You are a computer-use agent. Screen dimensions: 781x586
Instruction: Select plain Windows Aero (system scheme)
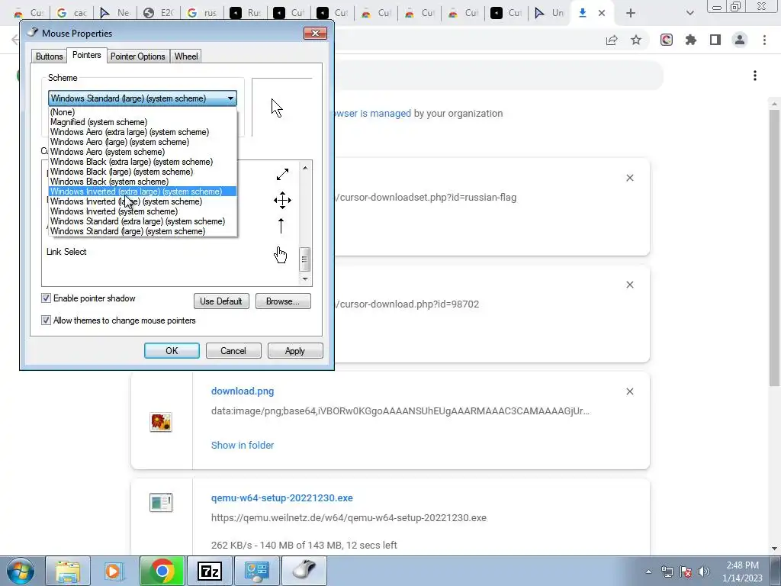pyautogui.click(x=143, y=152)
